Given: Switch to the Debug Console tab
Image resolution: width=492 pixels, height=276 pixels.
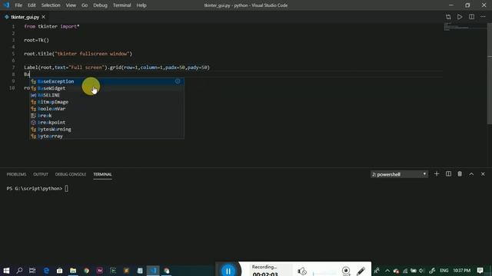Looking at the screenshot, I should [x=71, y=174].
